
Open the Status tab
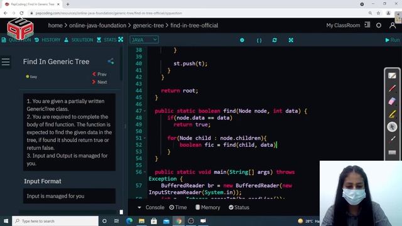coord(239,207)
